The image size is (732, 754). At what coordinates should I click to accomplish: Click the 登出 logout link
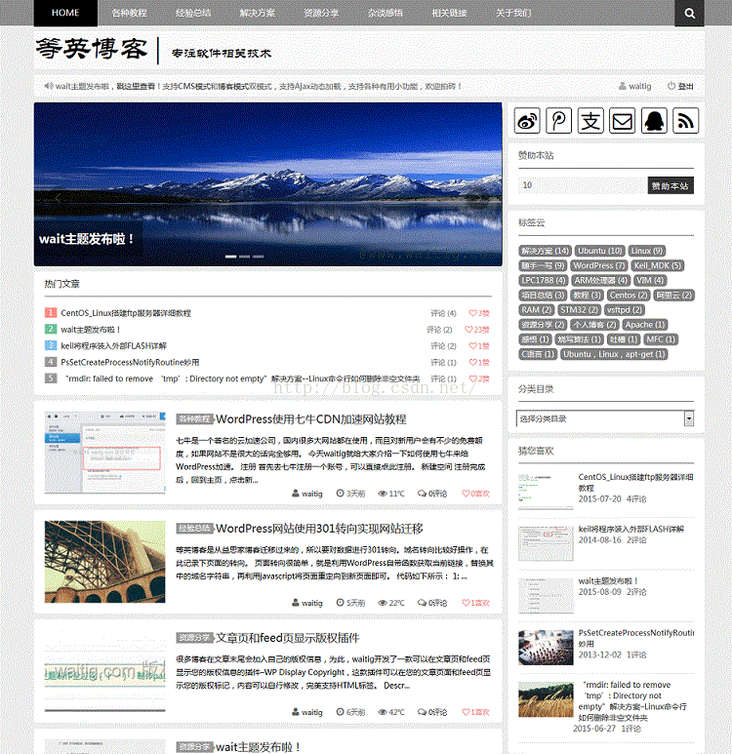685,86
